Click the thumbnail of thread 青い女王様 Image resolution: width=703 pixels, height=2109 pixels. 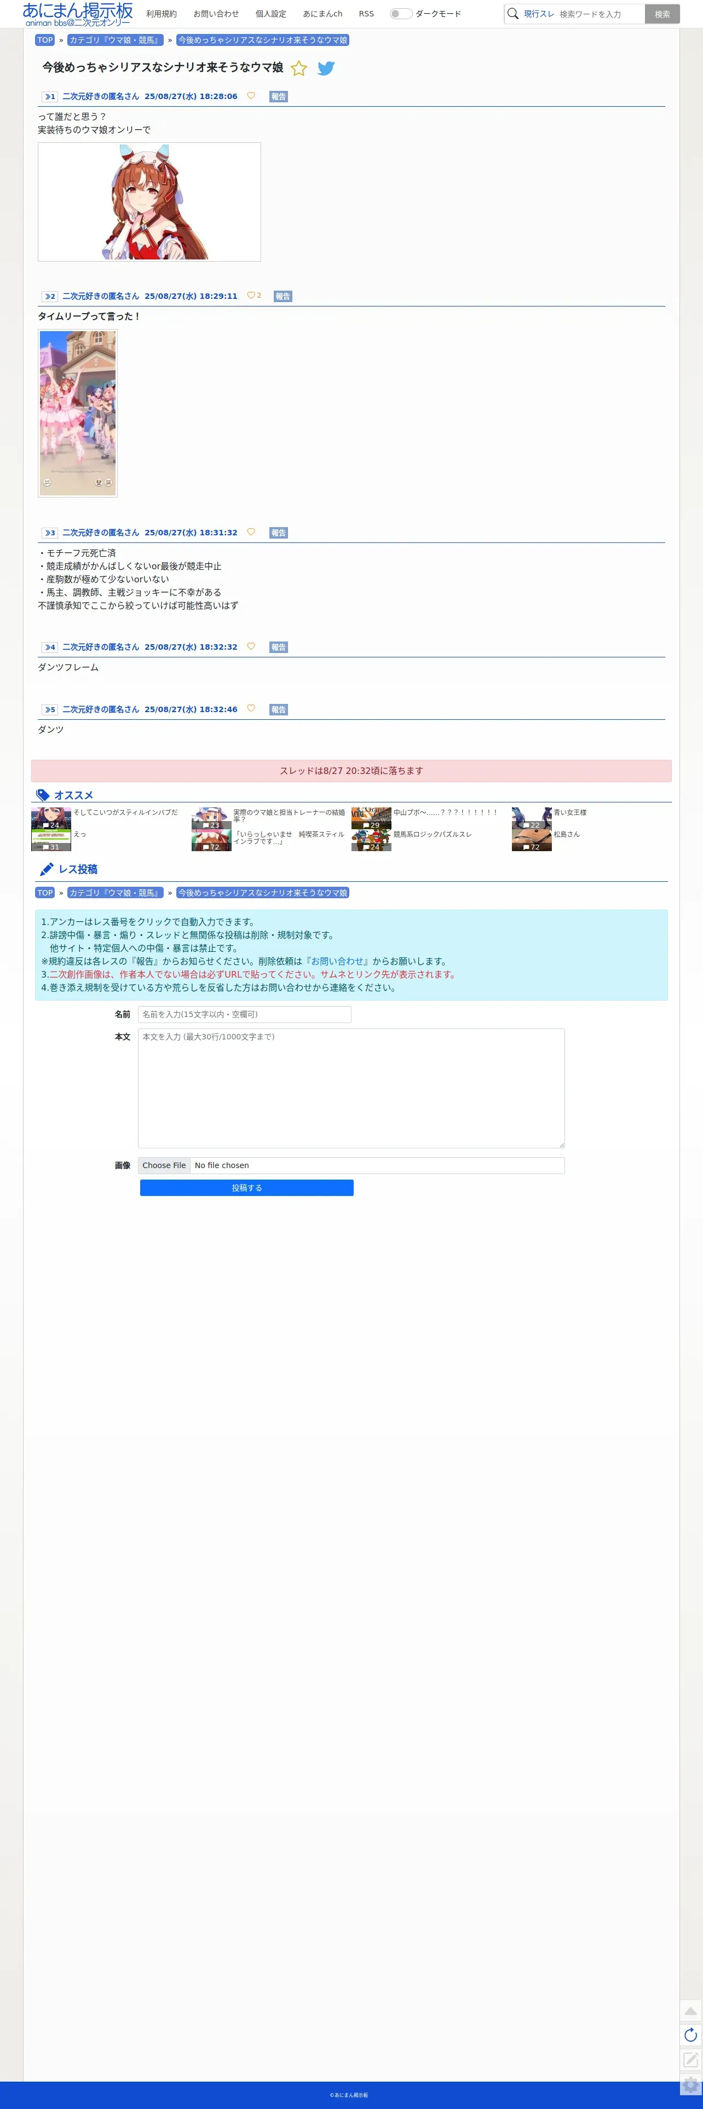click(x=532, y=818)
